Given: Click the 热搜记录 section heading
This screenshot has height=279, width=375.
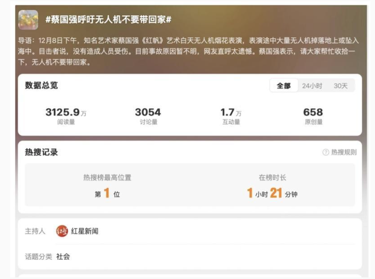Looking at the screenshot, I should (41, 152).
